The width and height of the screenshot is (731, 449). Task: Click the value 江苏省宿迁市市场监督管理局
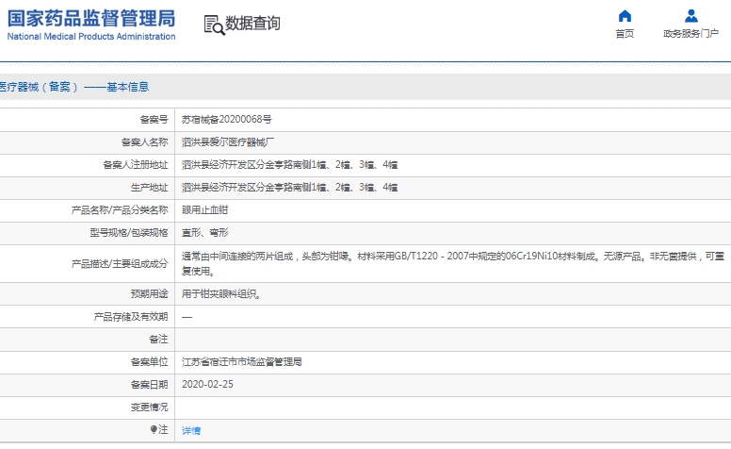[x=241, y=361]
